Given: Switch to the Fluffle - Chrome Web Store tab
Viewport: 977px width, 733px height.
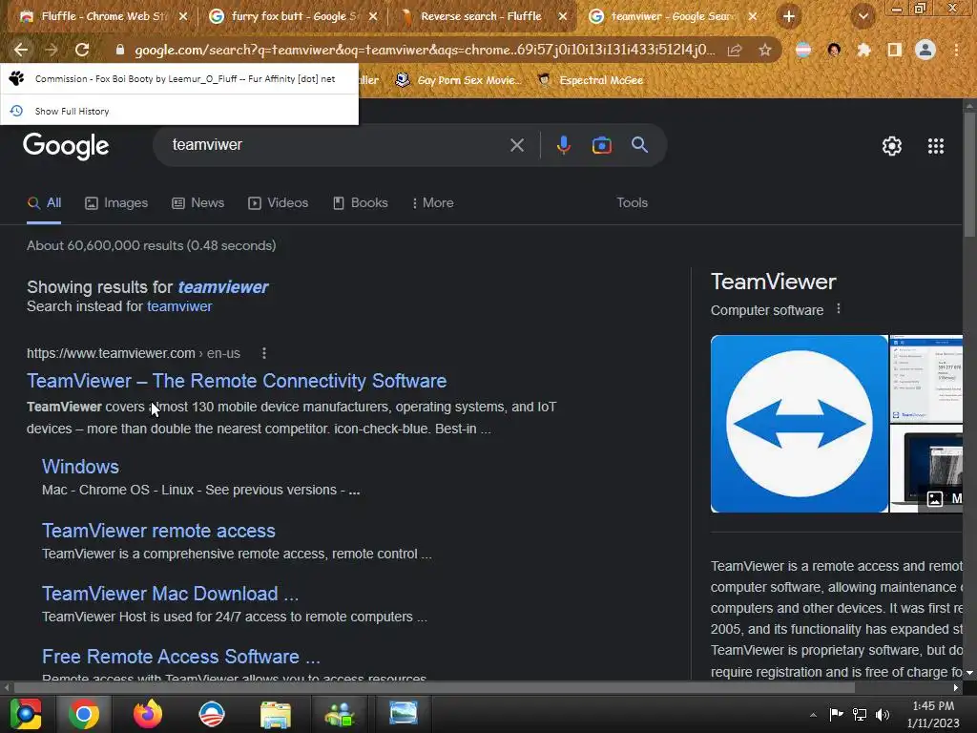Looking at the screenshot, I should 103,16.
